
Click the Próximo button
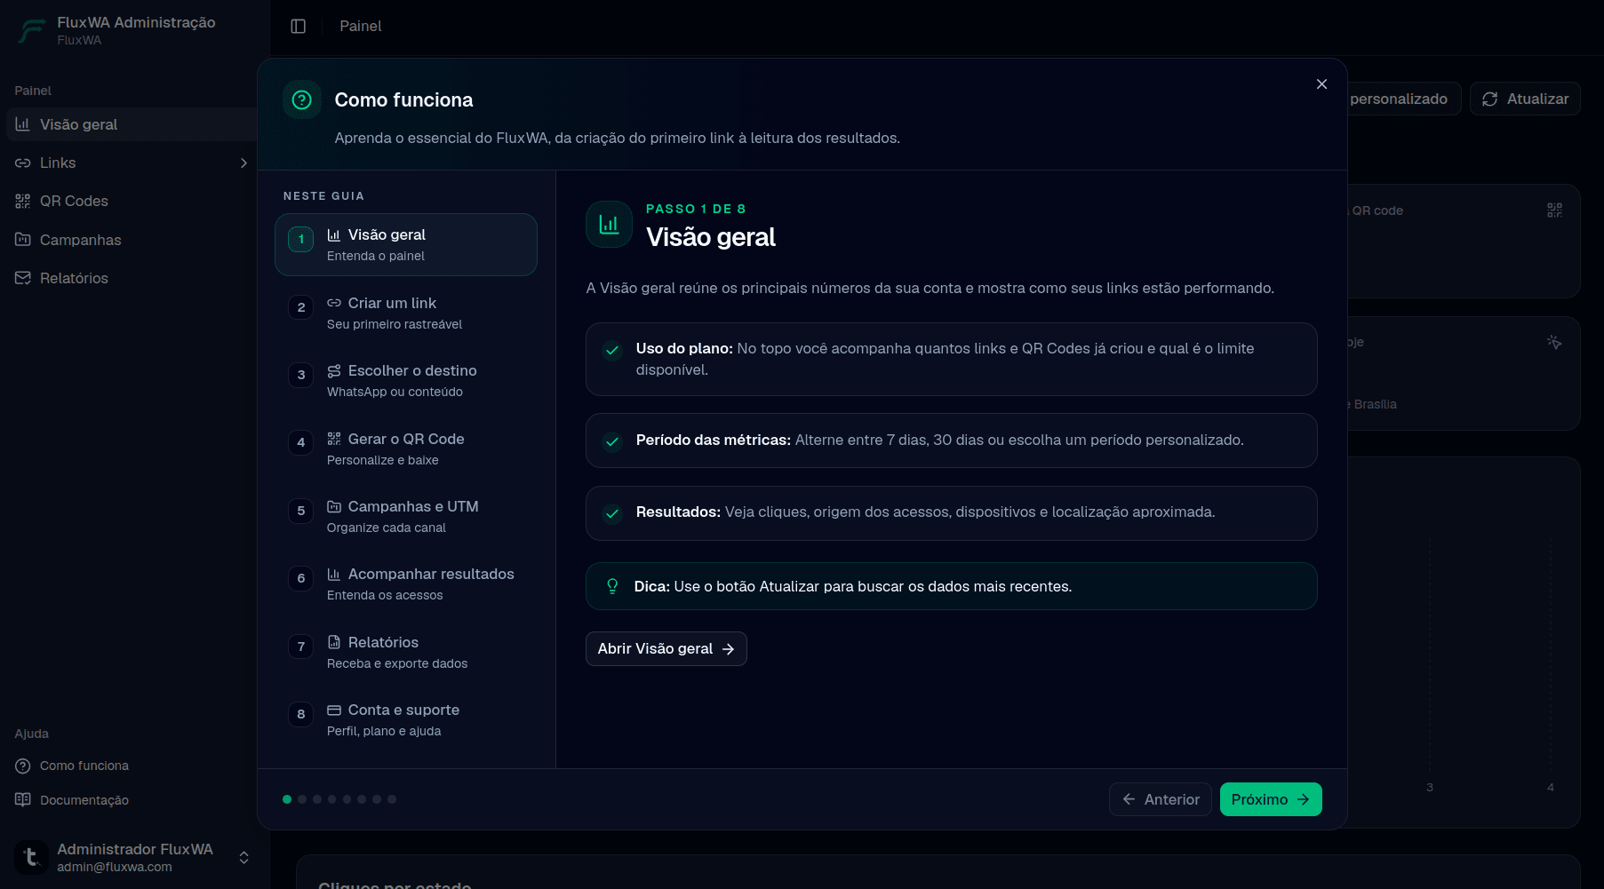coord(1271,799)
